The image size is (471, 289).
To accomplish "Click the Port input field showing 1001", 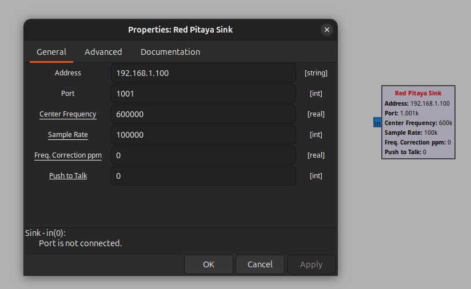I will pyautogui.click(x=203, y=94).
